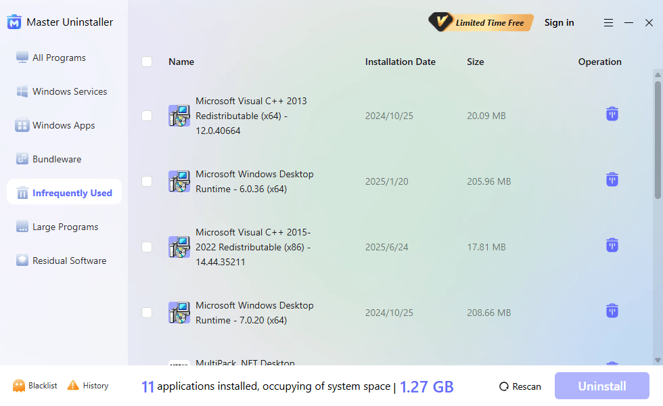The image size is (663, 406).
Task: Click the Master Uninstaller logo icon
Action: click(x=14, y=22)
